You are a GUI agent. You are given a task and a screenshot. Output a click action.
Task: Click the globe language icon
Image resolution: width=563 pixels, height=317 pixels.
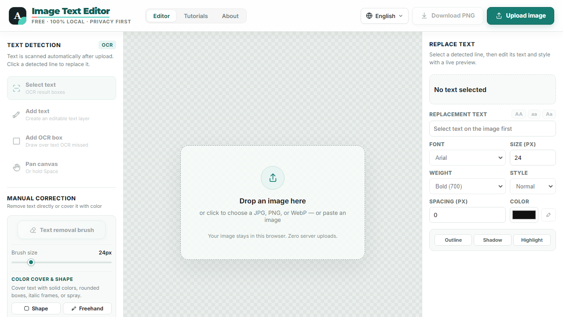[x=369, y=16]
